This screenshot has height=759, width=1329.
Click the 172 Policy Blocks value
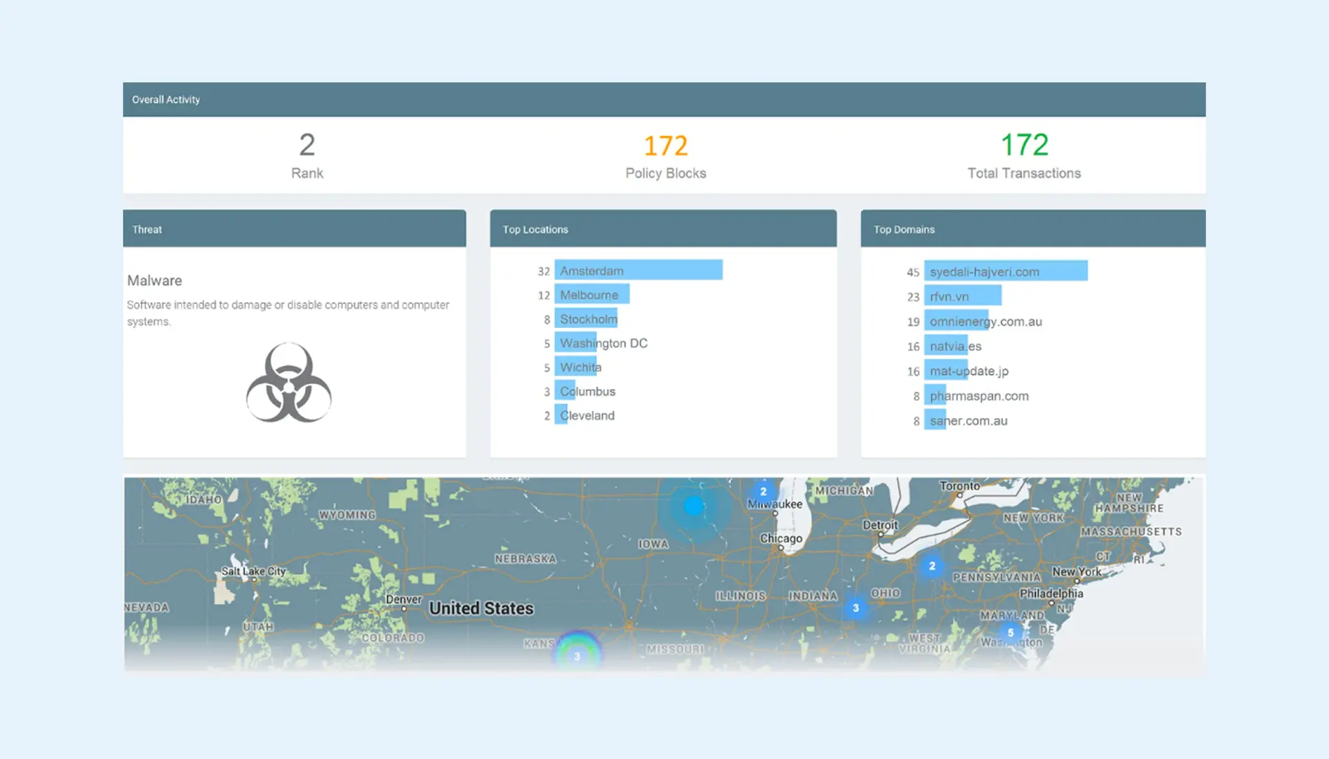[x=666, y=145]
